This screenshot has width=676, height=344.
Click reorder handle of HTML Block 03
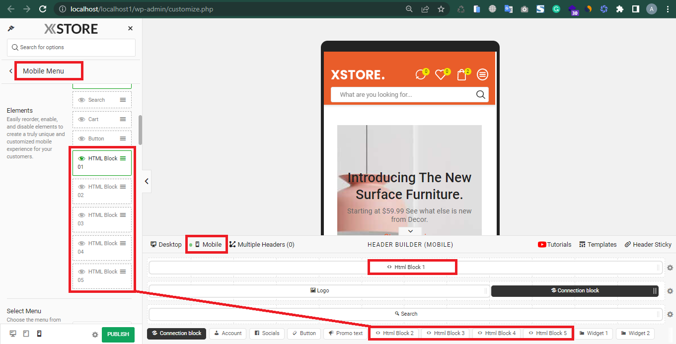click(x=123, y=215)
